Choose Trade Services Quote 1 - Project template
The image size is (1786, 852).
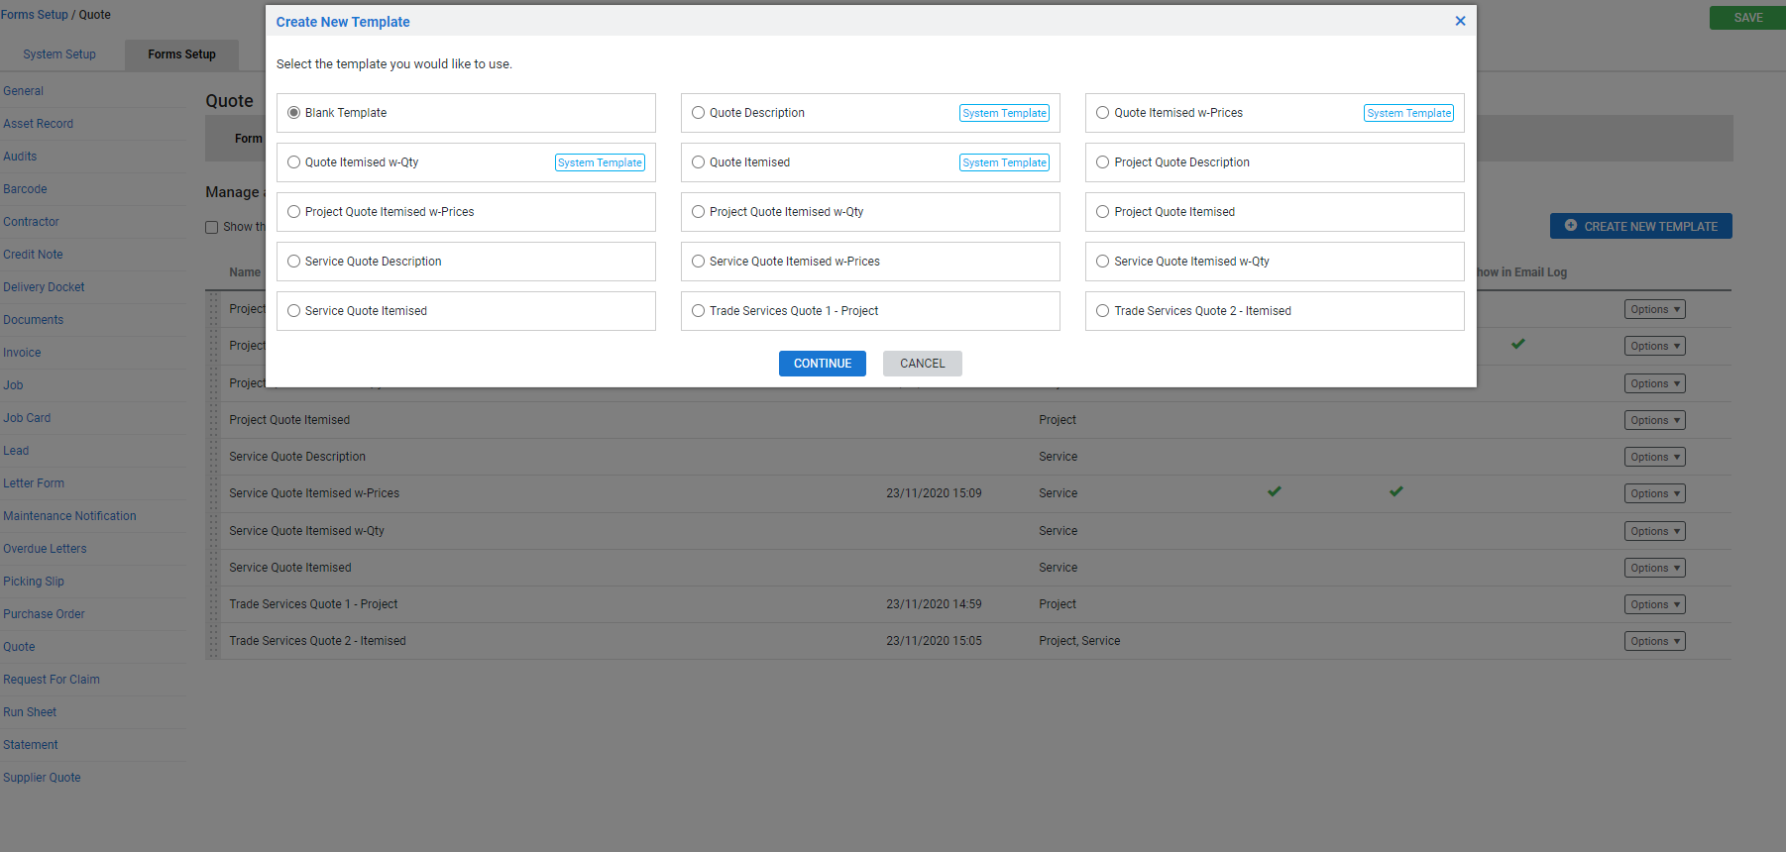tap(699, 311)
